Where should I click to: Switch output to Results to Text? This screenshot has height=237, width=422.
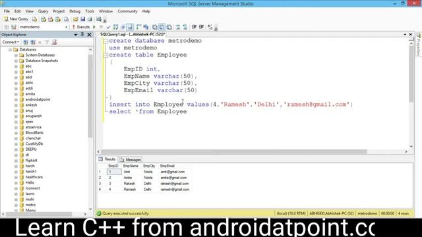tap(155, 27)
